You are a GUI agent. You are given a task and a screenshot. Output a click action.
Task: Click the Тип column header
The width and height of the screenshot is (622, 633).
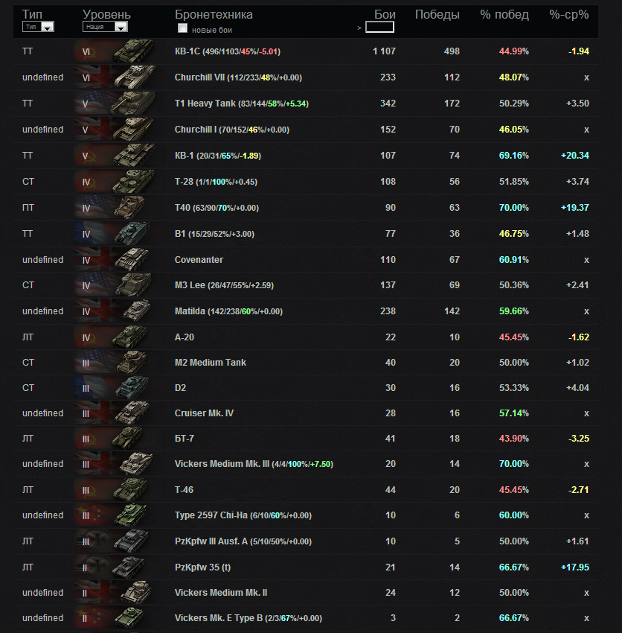(x=32, y=15)
